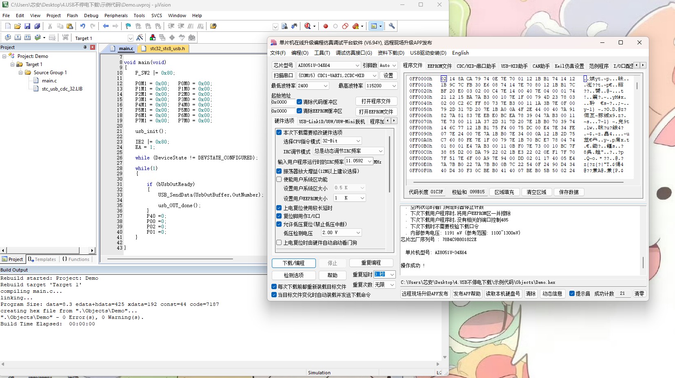The height and width of the screenshot is (378, 675).
Task: Open the Peripherals menu
Action: [116, 15]
